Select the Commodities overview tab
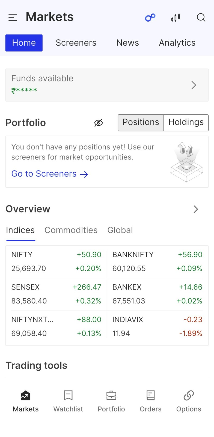214x437 pixels. coord(71,230)
